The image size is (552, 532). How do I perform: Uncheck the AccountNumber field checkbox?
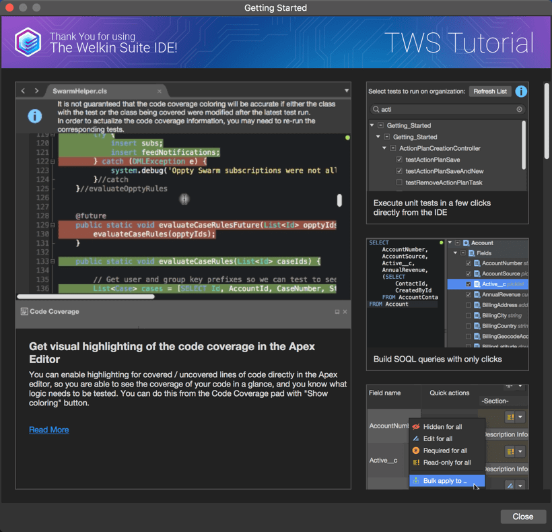(x=469, y=263)
